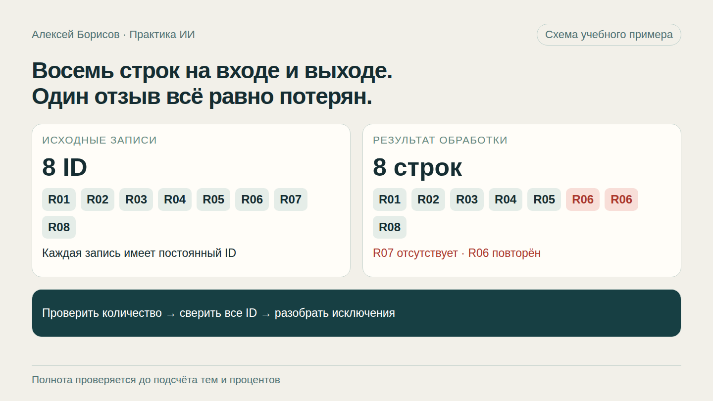Select the author line "Алексей Борисов · Практика ИИ"
The image size is (713, 401).
click(x=113, y=35)
